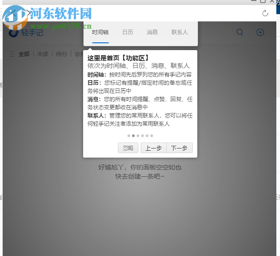Select the 全部 filter

click(24, 54)
